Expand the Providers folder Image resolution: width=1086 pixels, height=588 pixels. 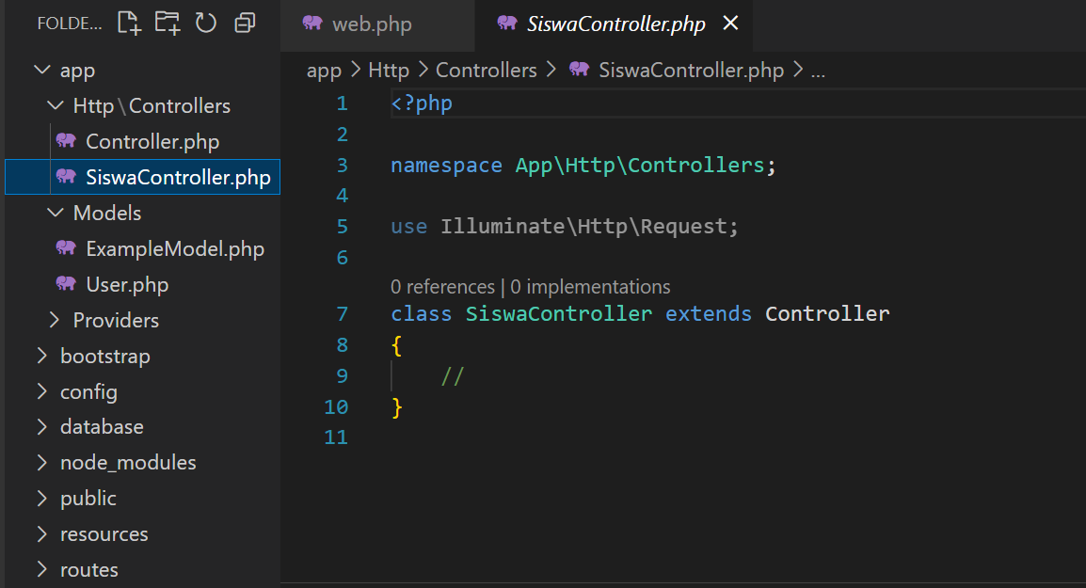coord(115,321)
